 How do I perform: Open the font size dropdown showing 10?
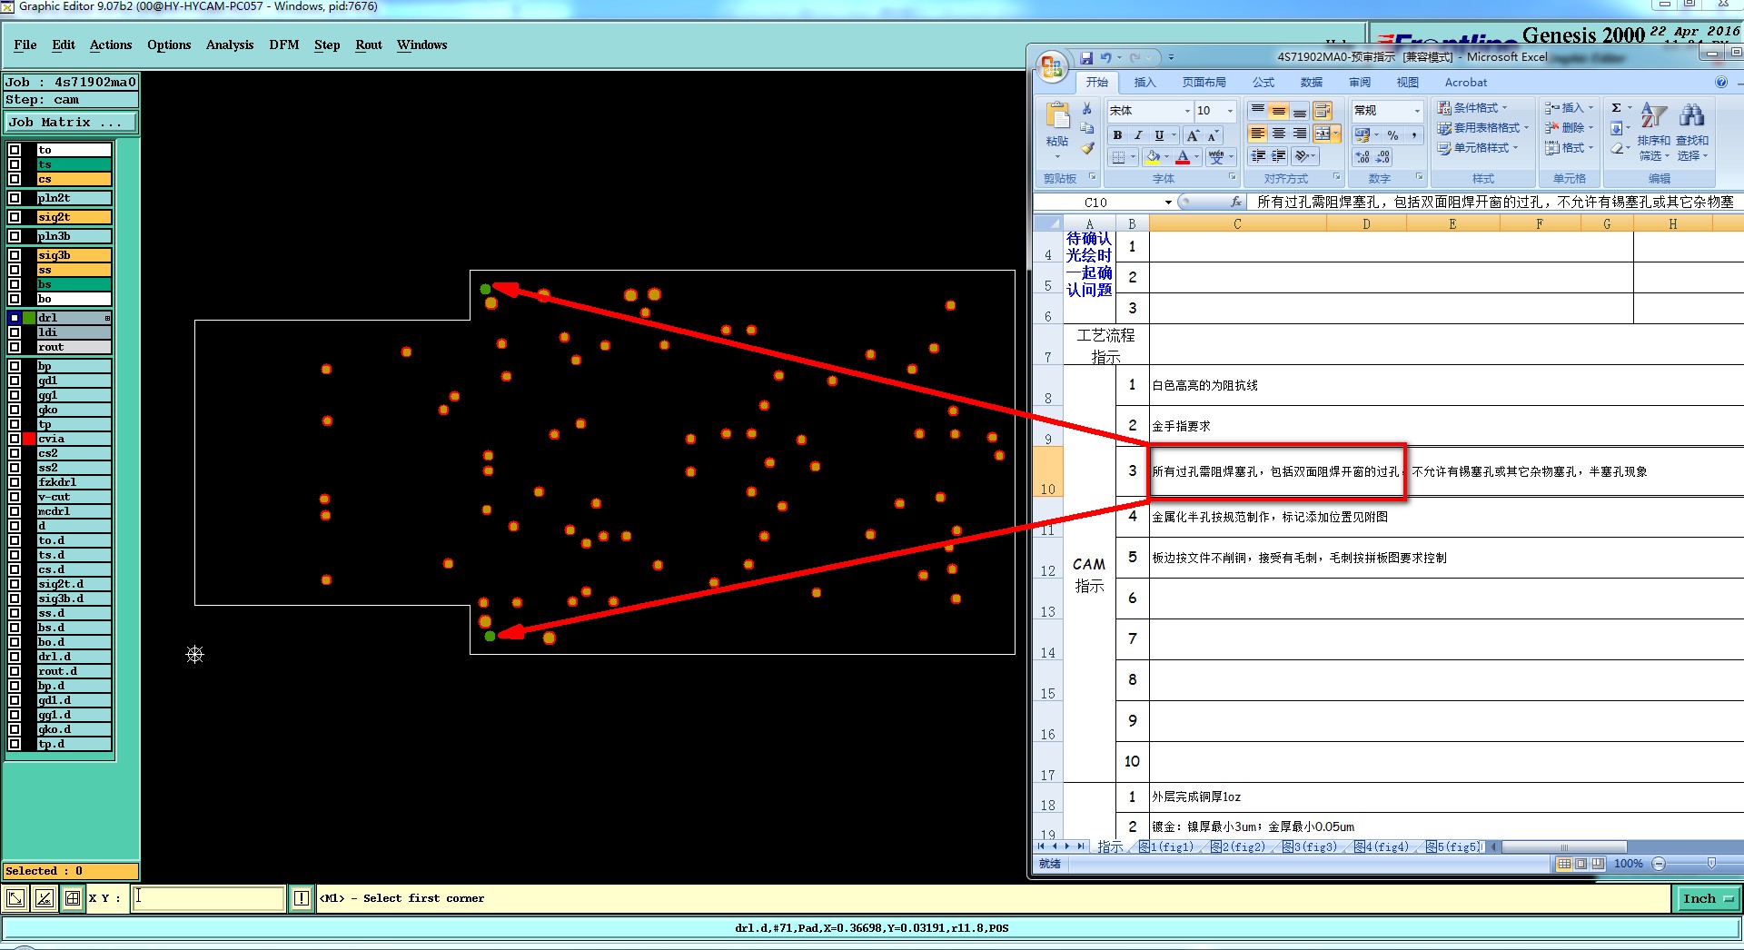coord(1231,111)
